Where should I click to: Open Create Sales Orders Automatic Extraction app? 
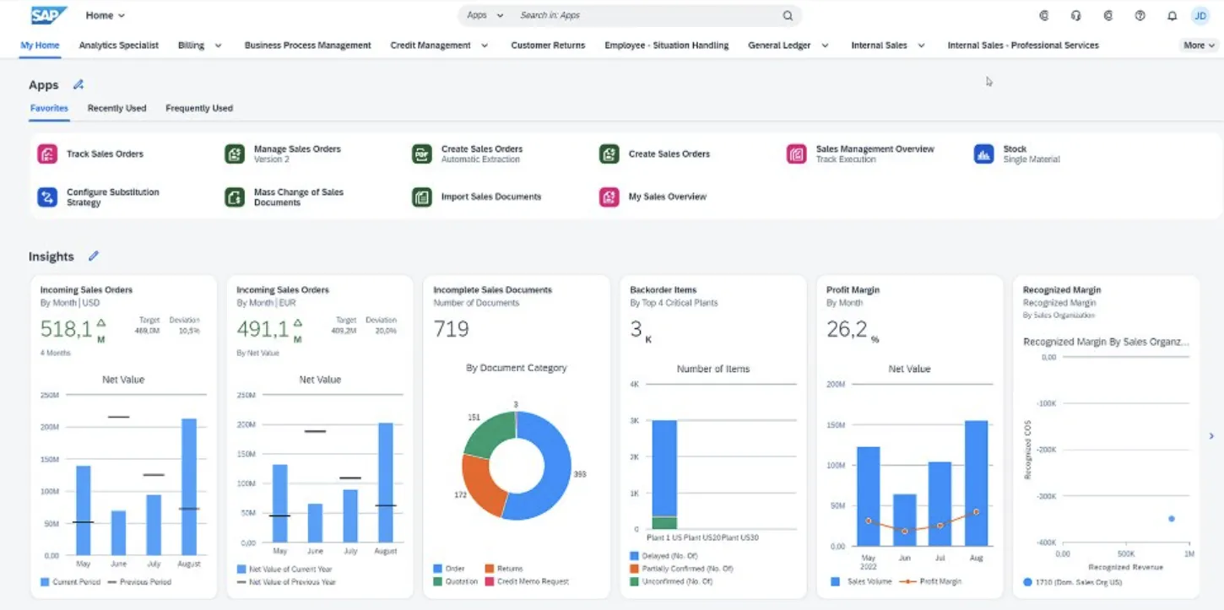tap(484, 153)
